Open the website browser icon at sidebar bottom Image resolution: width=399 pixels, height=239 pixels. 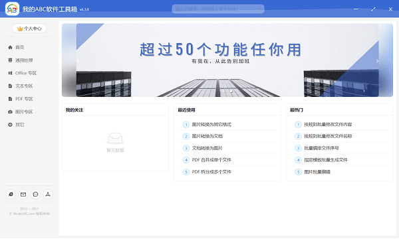coord(11,195)
